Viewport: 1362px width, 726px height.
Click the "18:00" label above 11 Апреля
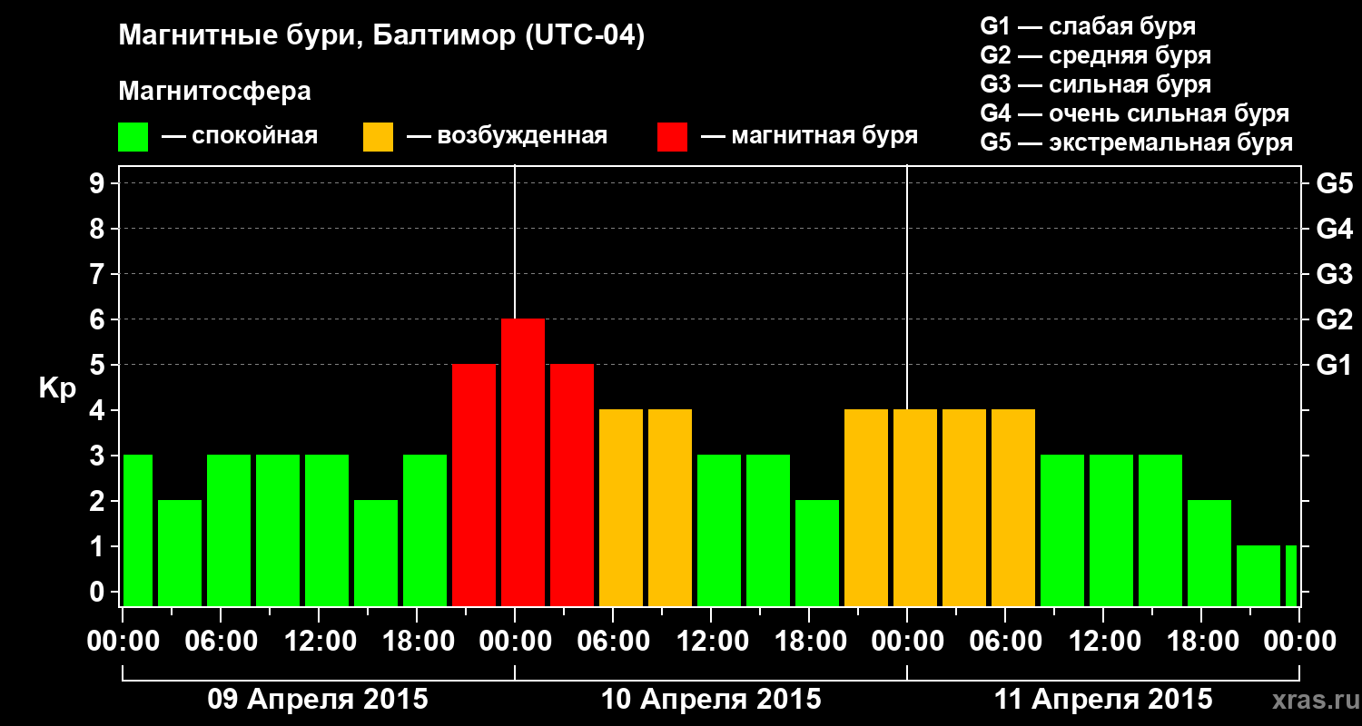[1201, 641]
